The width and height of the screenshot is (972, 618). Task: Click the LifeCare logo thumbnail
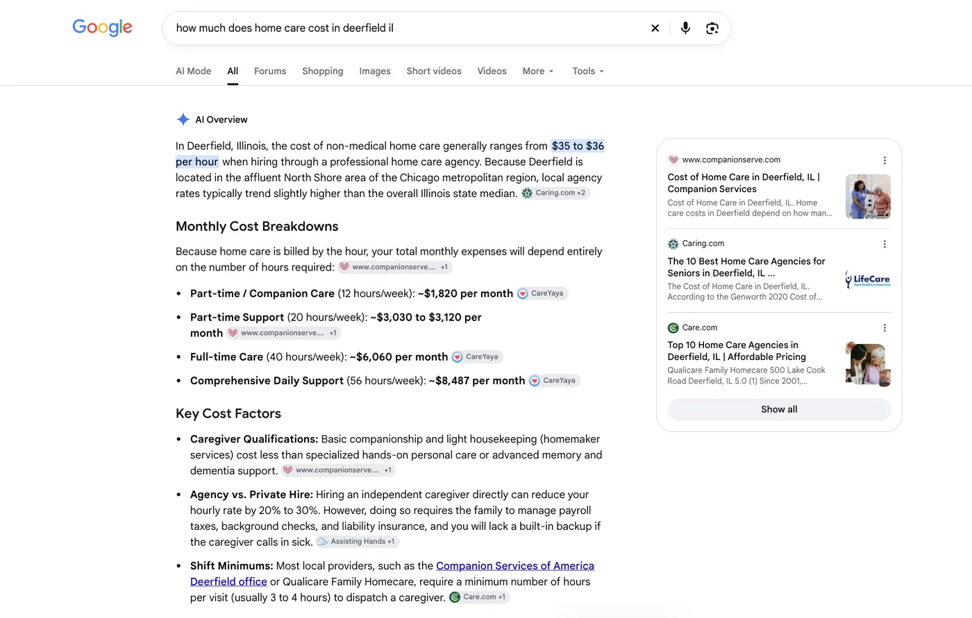(868, 280)
